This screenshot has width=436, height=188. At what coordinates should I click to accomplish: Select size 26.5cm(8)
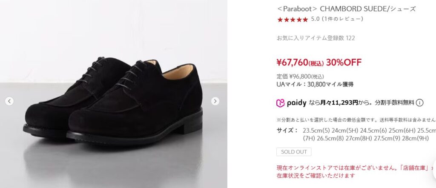(329, 138)
